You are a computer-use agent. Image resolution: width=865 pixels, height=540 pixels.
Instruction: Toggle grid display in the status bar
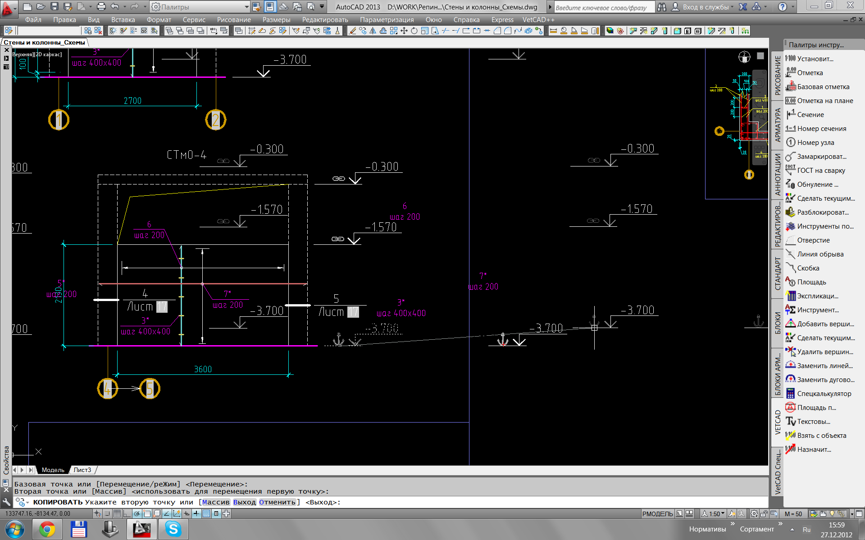[117, 513]
